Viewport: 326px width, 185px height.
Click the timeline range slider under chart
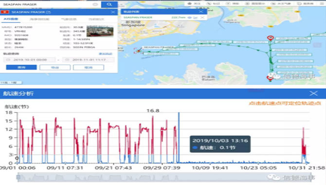coord(164,177)
